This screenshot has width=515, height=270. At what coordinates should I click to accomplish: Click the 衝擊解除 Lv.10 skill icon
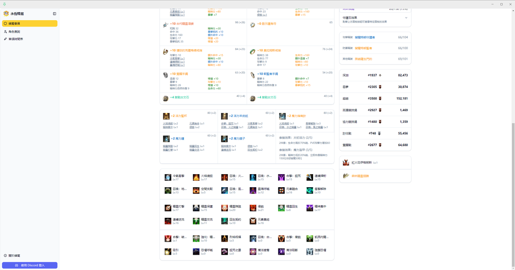tap(310, 190)
